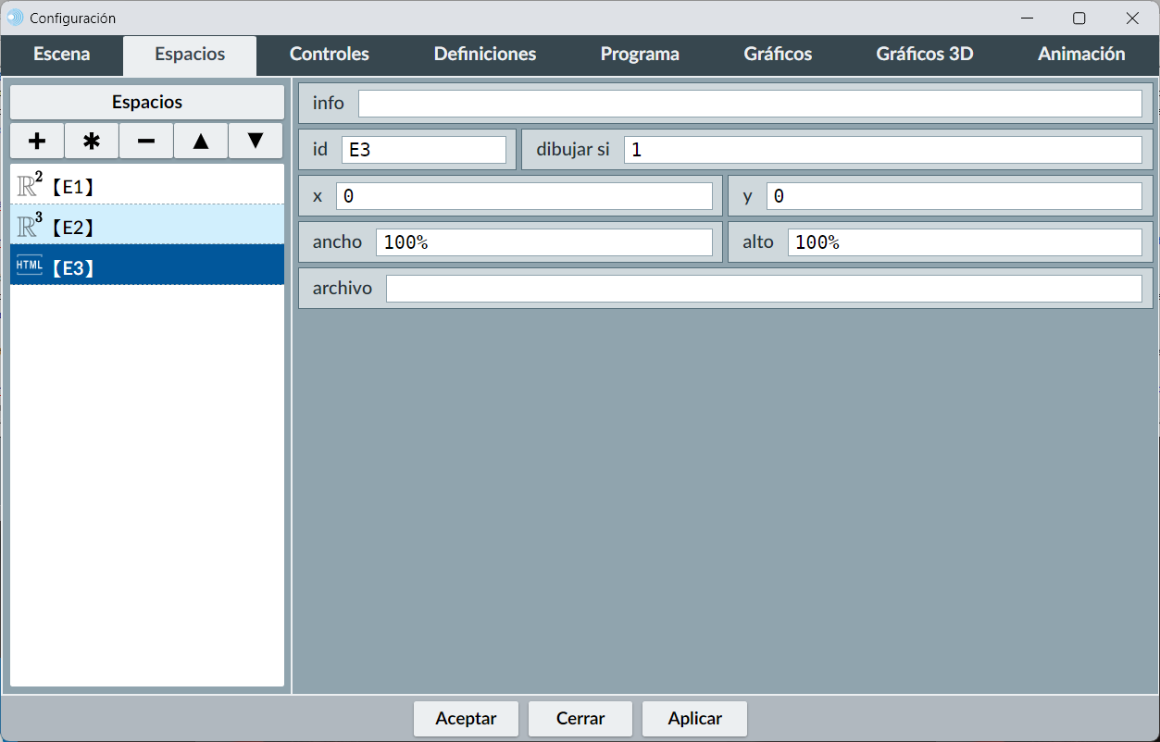Focus the info text field
The width and height of the screenshot is (1160, 742).
pos(750,104)
